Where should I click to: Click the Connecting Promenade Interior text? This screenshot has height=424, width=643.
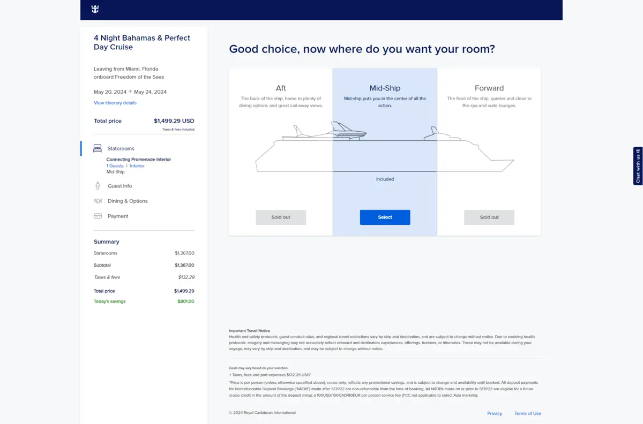(x=139, y=160)
